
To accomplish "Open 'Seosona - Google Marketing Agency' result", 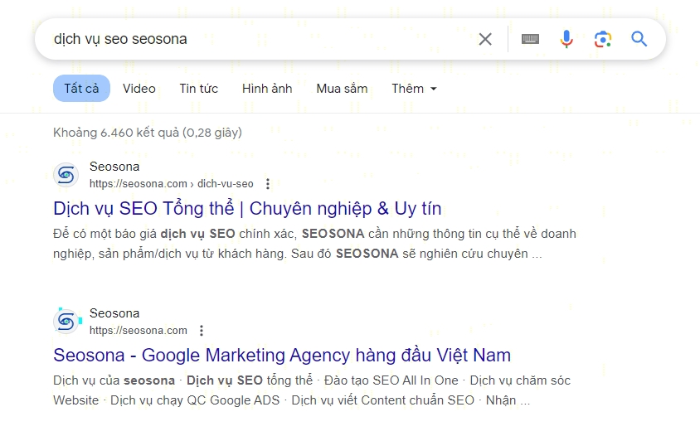I will (282, 356).
